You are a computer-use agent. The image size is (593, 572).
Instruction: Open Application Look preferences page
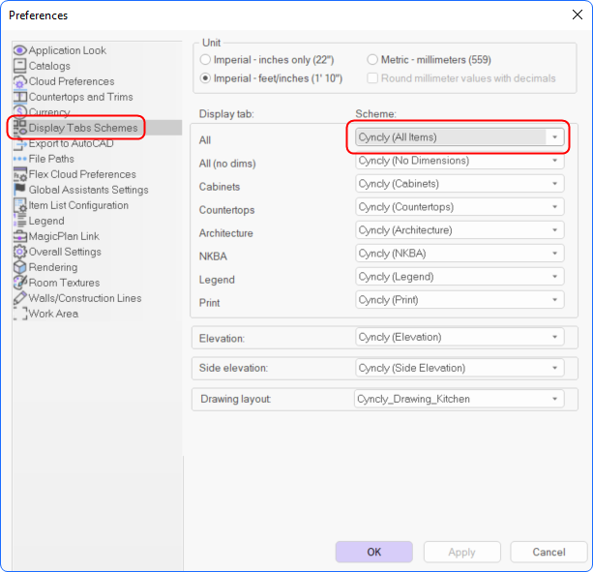(x=68, y=50)
